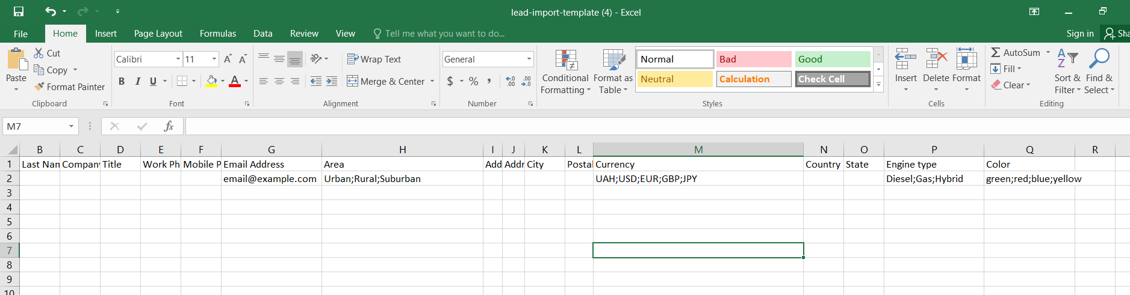Viewport: 1130px width, 295px height.
Task: Click the Undo arrow icon
Action: click(51, 11)
